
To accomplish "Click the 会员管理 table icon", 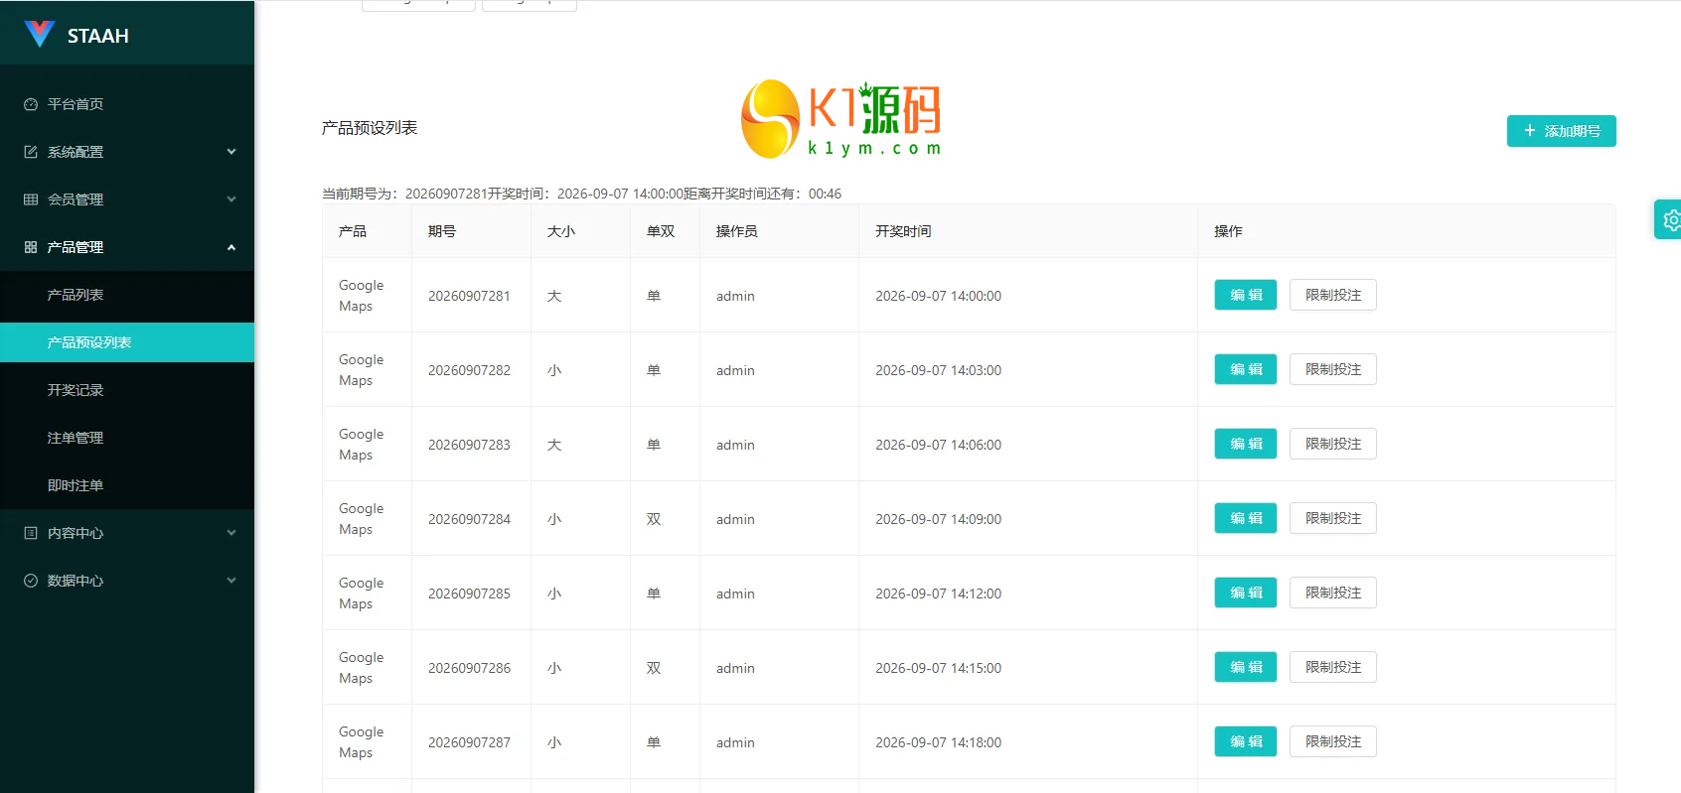I will pos(31,199).
